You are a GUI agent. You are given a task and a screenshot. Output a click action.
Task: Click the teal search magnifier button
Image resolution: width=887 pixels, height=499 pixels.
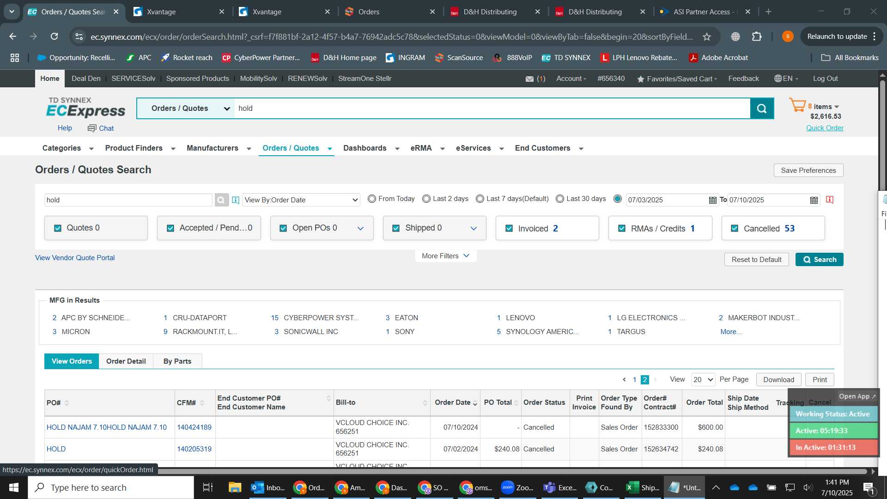[x=762, y=109]
